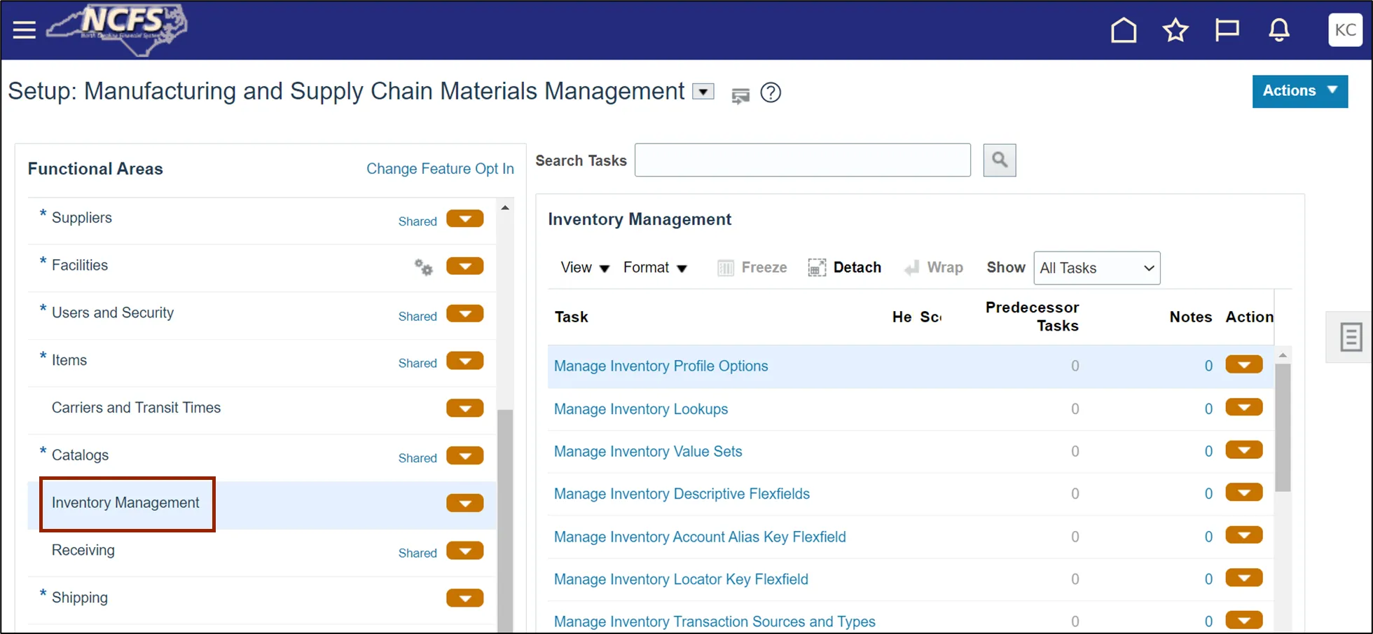Click the magnifier search tasks button
This screenshot has width=1373, height=634.
[x=1000, y=160]
